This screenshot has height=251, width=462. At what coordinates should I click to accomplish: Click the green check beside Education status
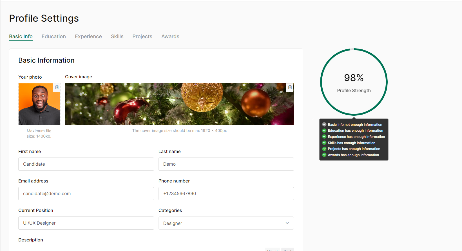[x=324, y=131]
